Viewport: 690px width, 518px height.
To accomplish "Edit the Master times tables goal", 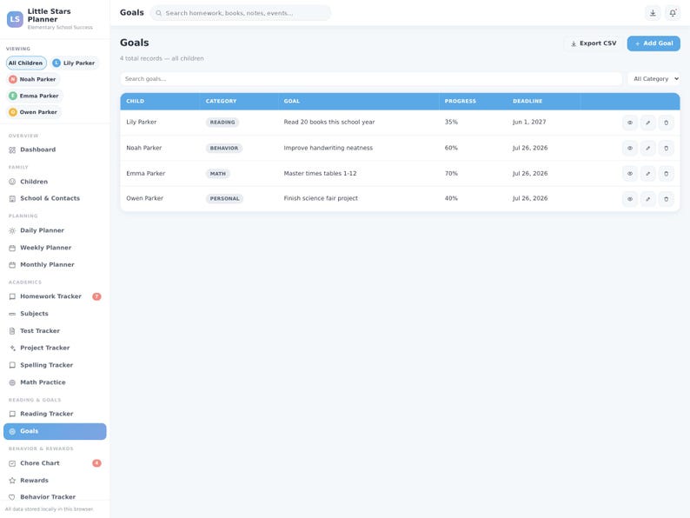I will (x=647, y=174).
